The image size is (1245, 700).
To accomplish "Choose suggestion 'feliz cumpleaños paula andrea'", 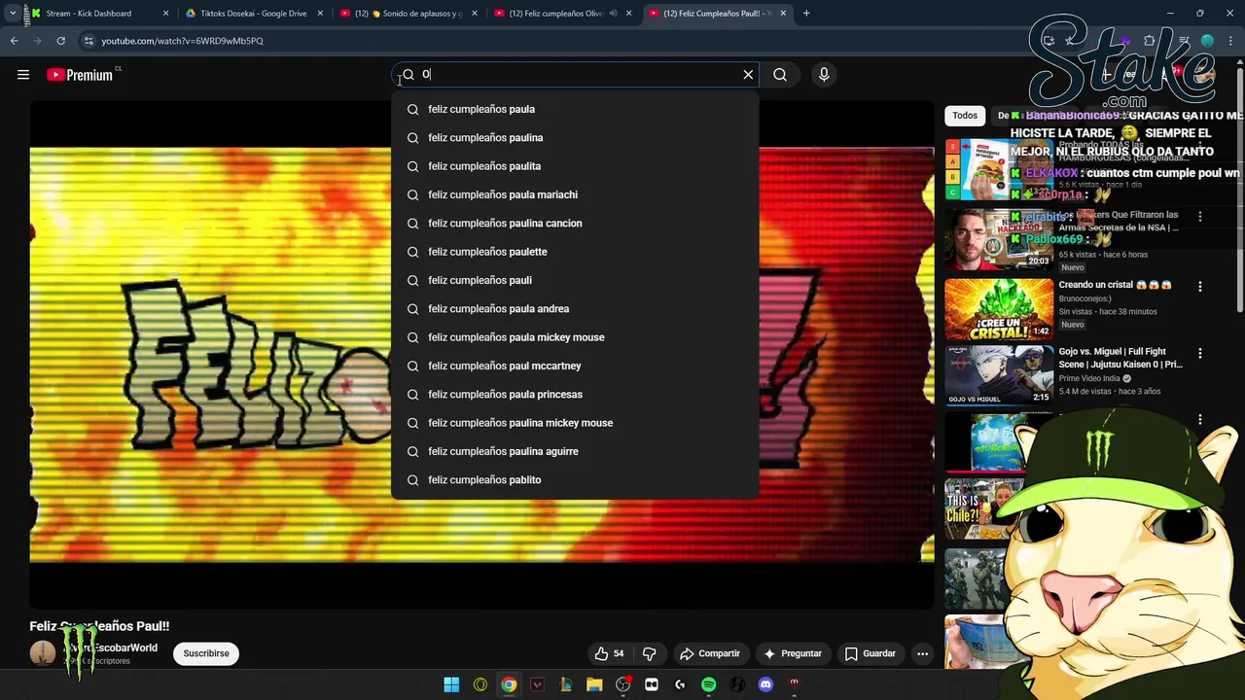I will click(x=575, y=308).
